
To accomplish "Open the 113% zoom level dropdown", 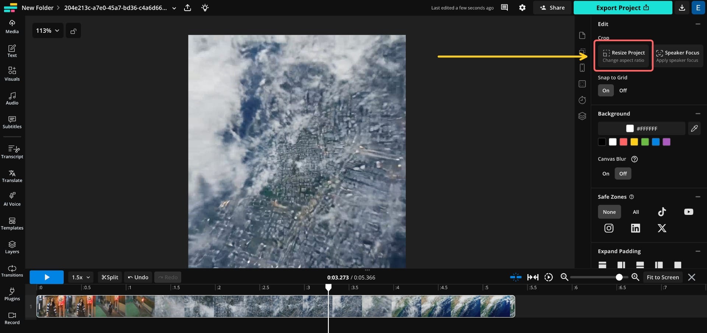I will coord(48,31).
